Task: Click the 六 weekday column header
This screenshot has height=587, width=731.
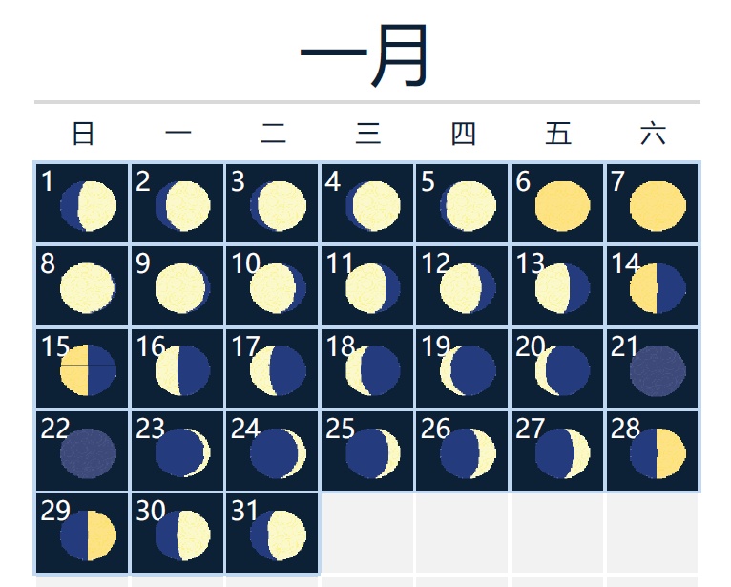Action: pos(653,134)
